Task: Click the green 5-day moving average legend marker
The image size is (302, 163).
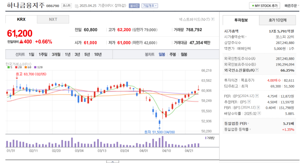Action: point(9,67)
